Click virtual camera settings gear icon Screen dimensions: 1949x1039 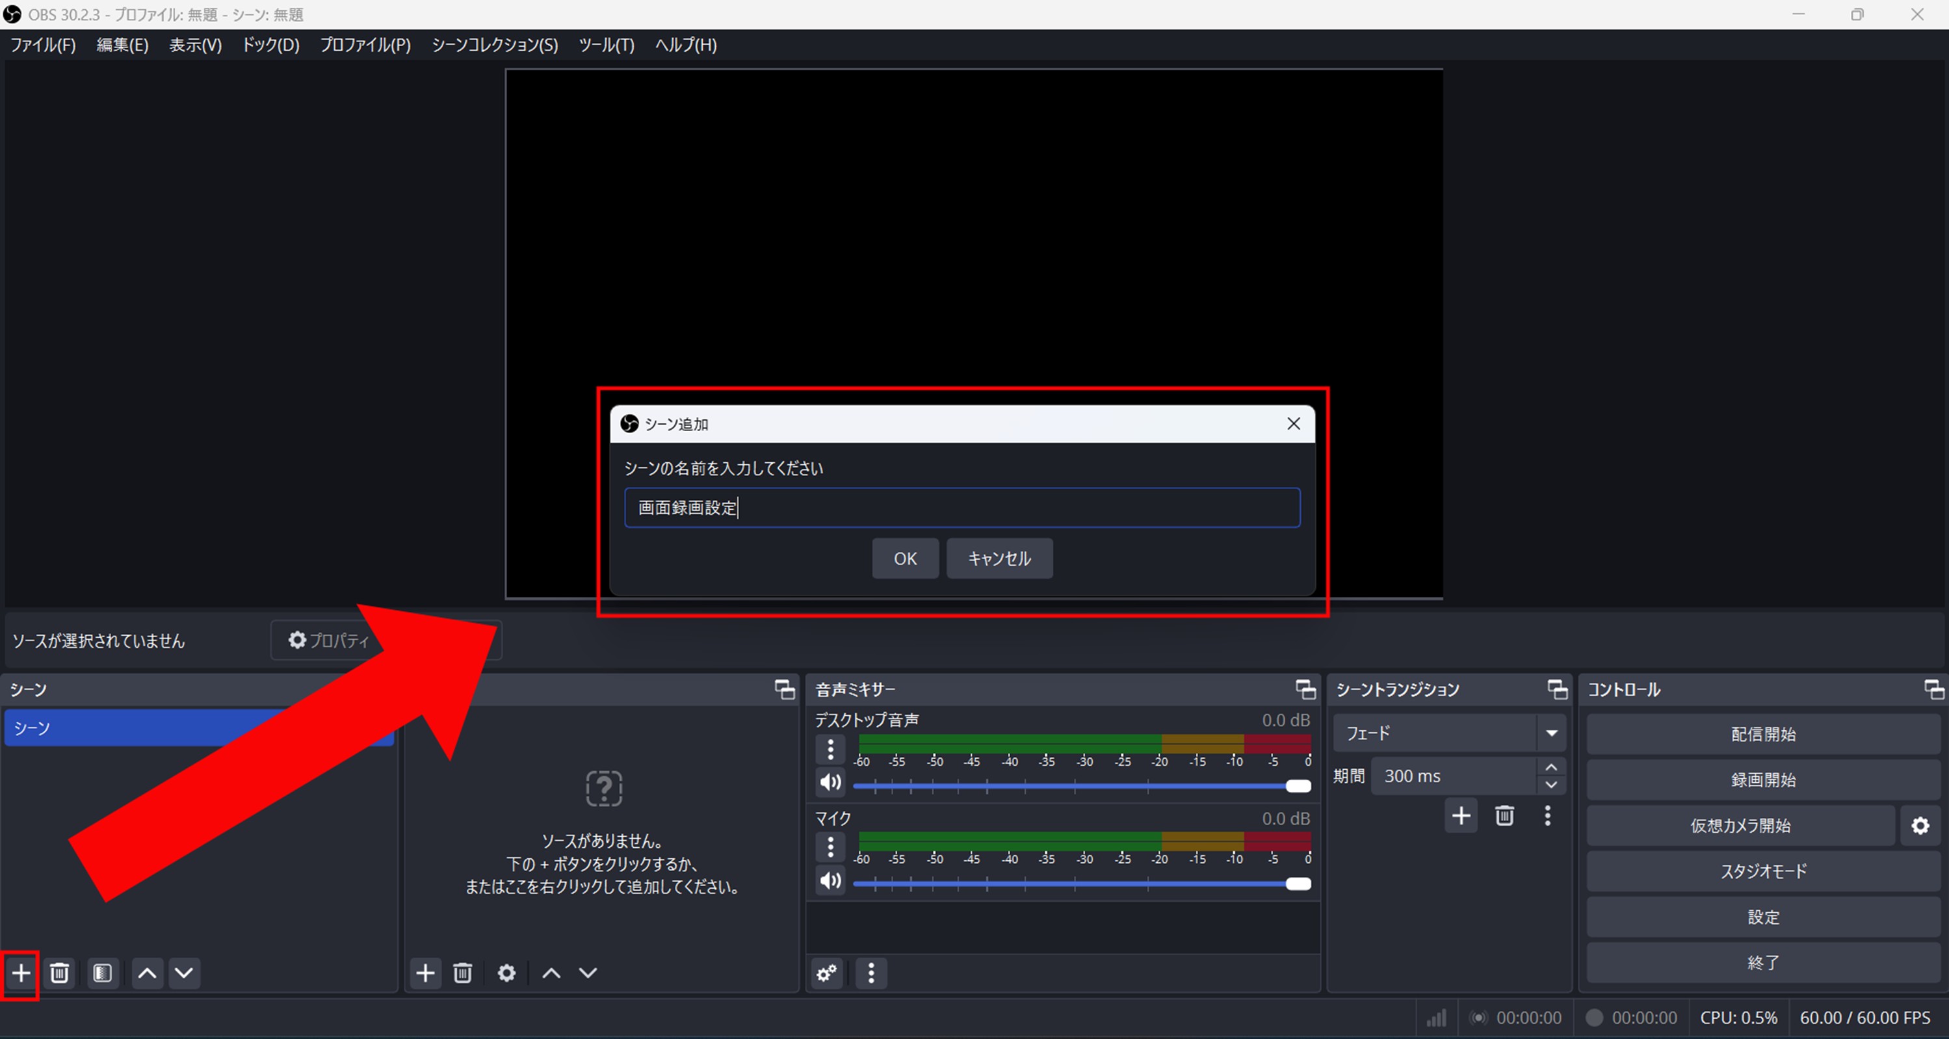pyautogui.click(x=1920, y=826)
